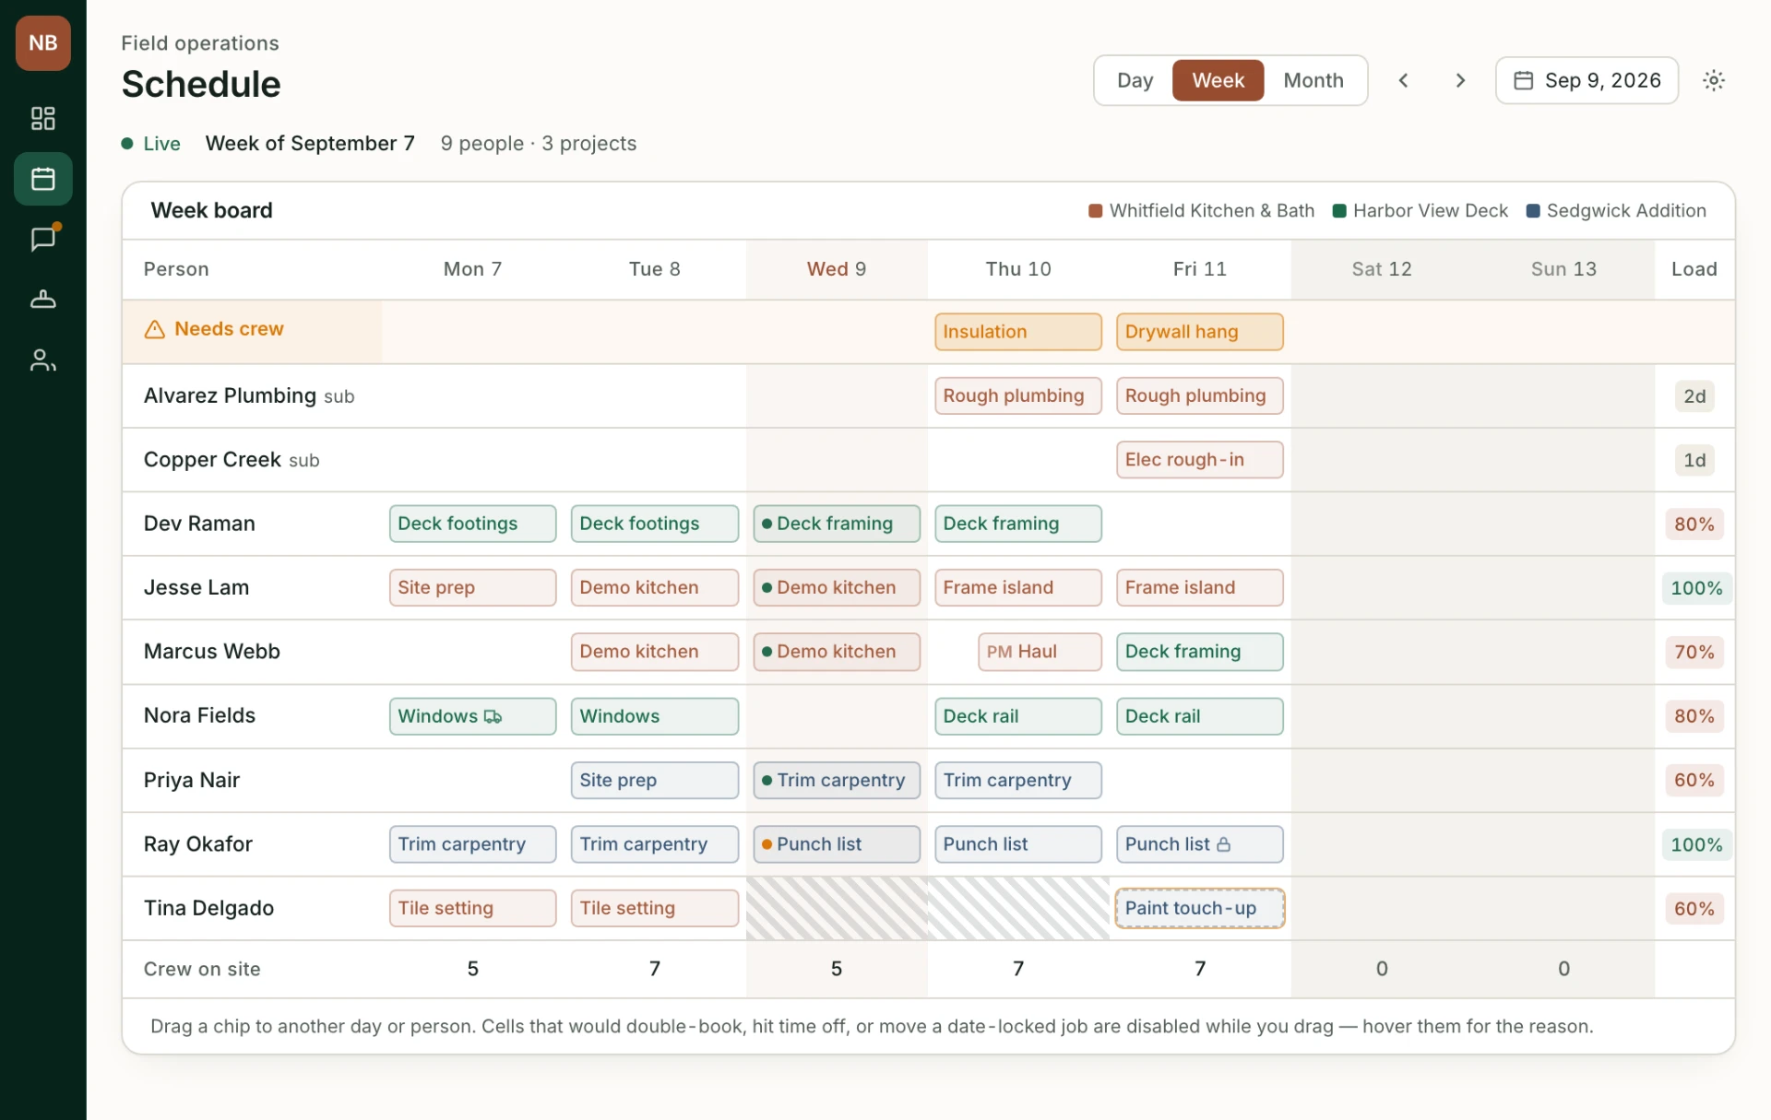Select Alvarez Plumbing Thursday Rough plumbing chip
The width and height of the screenshot is (1771, 1120).
pyautogui.click(x=1017, y=395)
